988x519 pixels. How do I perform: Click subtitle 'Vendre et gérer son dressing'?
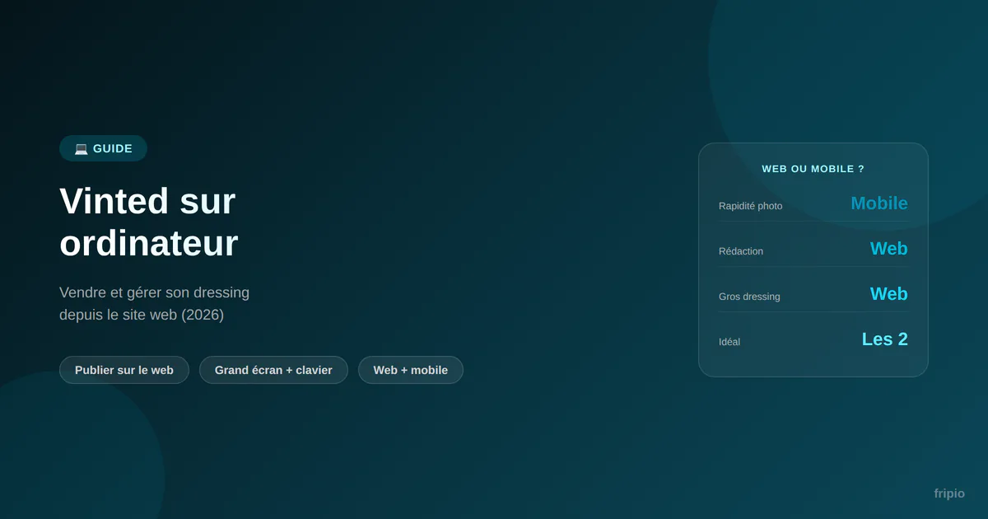coord(155,292)
